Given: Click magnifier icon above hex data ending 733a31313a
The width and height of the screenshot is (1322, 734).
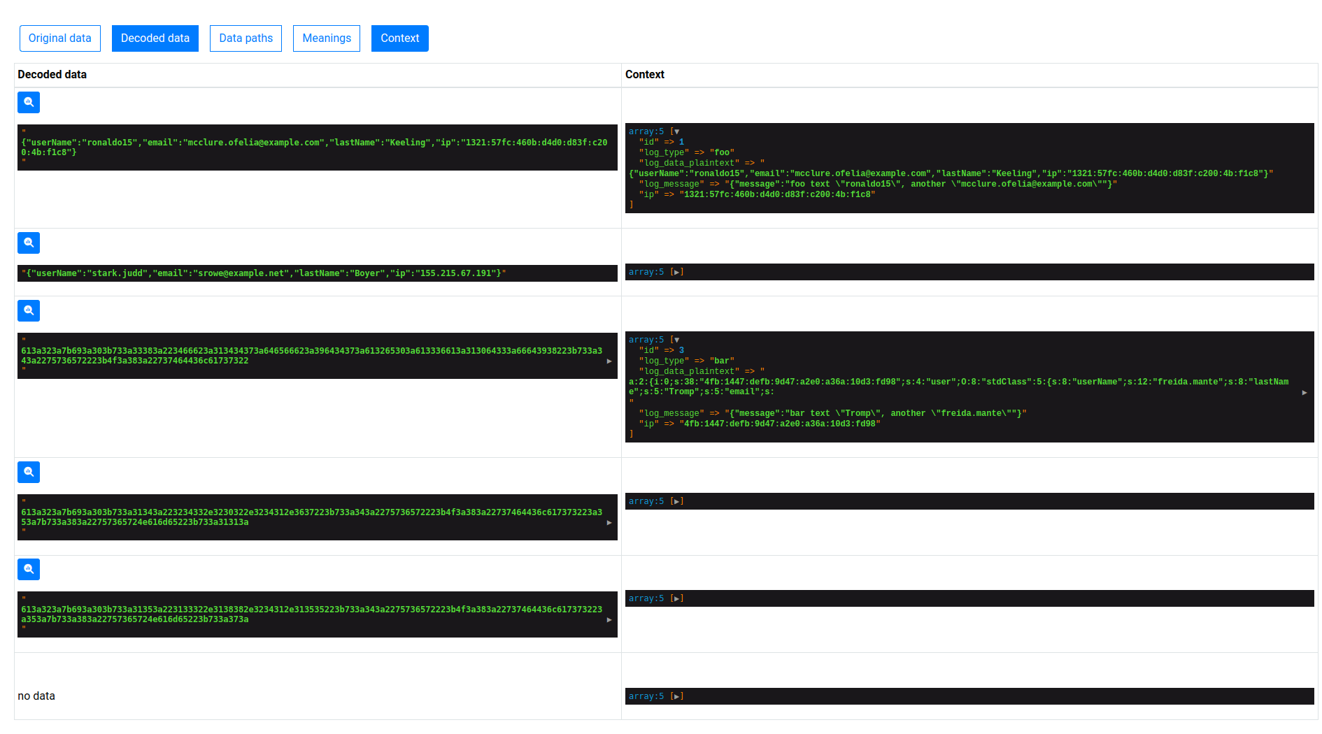Looking at the screenshot, I should (x=29, y=472).
